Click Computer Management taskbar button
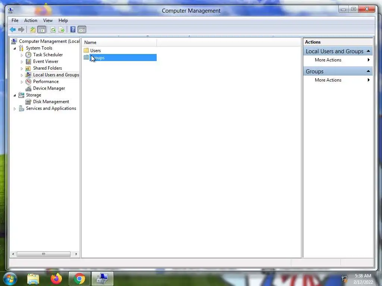382x286 pixels. coord(102,279)
